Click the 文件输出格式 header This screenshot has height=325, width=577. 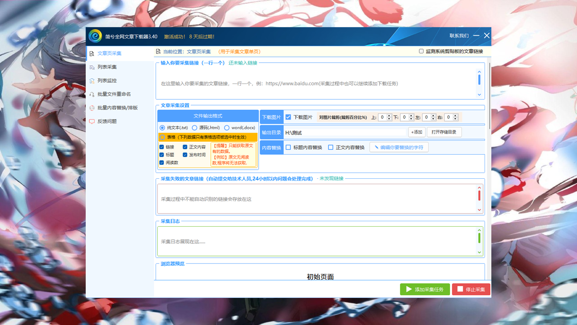[x=208, y=116]
